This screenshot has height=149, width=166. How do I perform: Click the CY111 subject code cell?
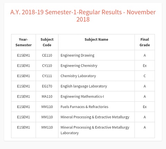47,76
